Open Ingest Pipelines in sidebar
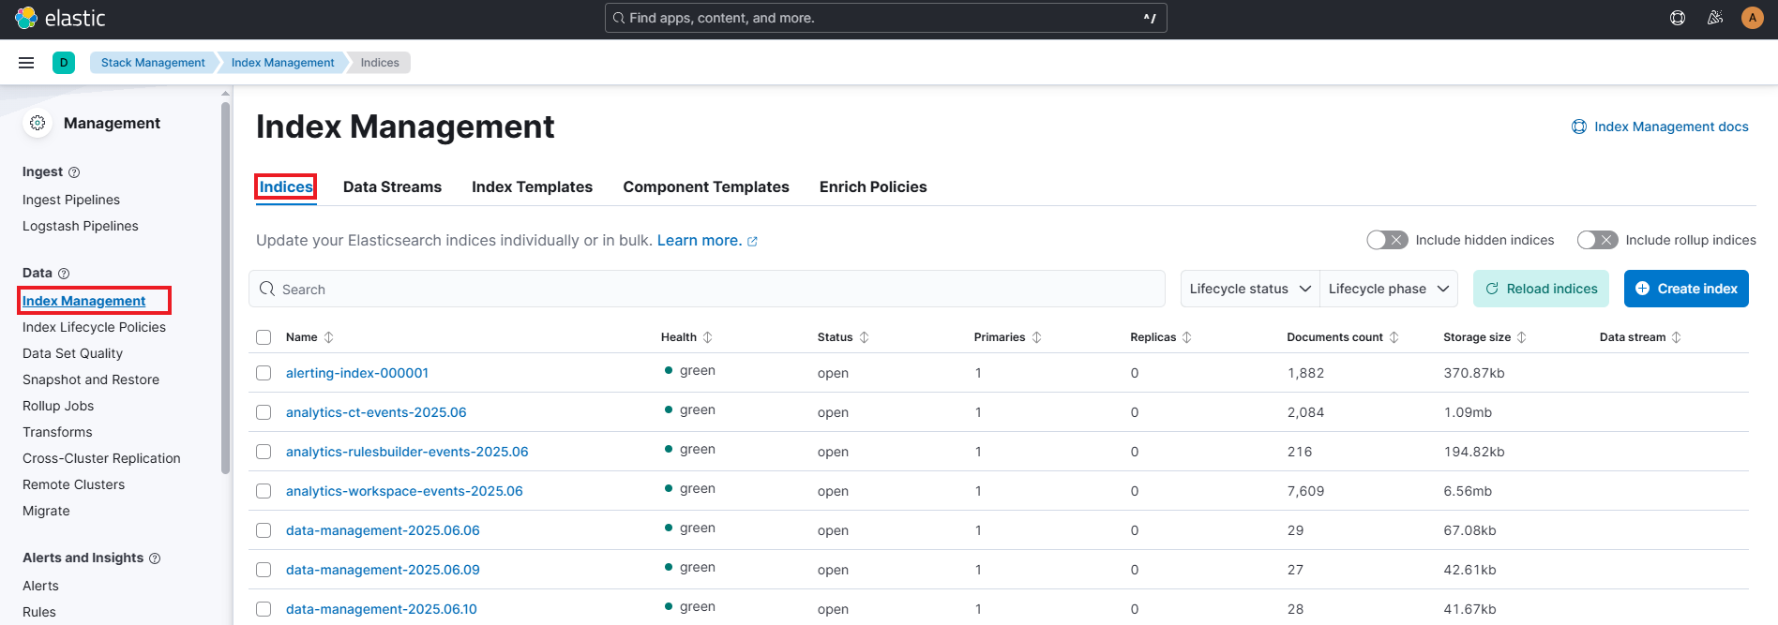Viewport: 1778px width, 625px height. (x=71, y=200)
